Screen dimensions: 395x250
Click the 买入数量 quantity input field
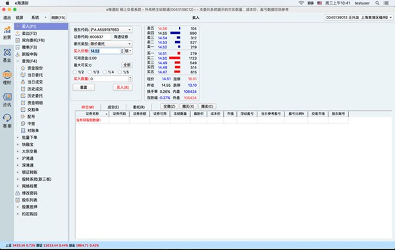click(109, 79)
